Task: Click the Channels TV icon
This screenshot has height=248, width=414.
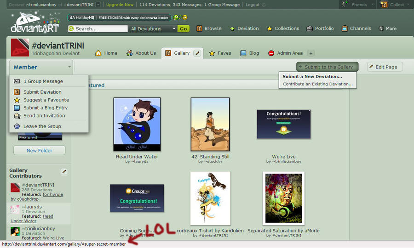Action: [x=345, y=28]
